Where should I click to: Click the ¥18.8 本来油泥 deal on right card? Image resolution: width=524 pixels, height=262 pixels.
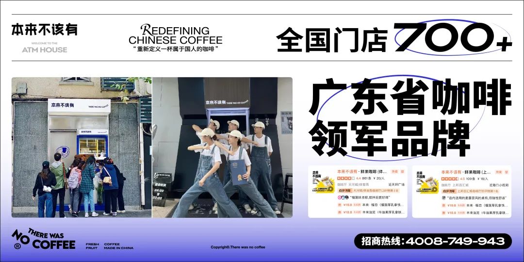[x=475, y=213]
